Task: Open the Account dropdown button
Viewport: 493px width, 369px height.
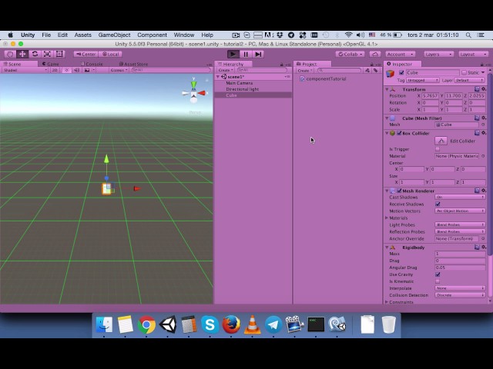Action: [x=400, y=55]
